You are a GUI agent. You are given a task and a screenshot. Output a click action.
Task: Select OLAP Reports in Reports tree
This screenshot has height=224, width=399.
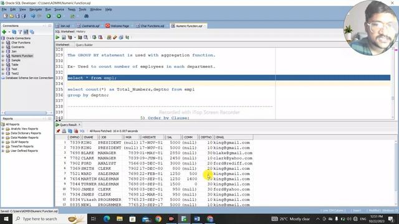click(x=19, y=142)
